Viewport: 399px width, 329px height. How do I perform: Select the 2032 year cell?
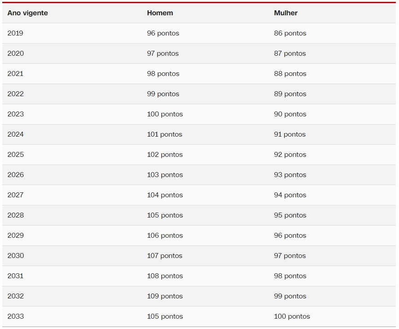tap(16, 296)
